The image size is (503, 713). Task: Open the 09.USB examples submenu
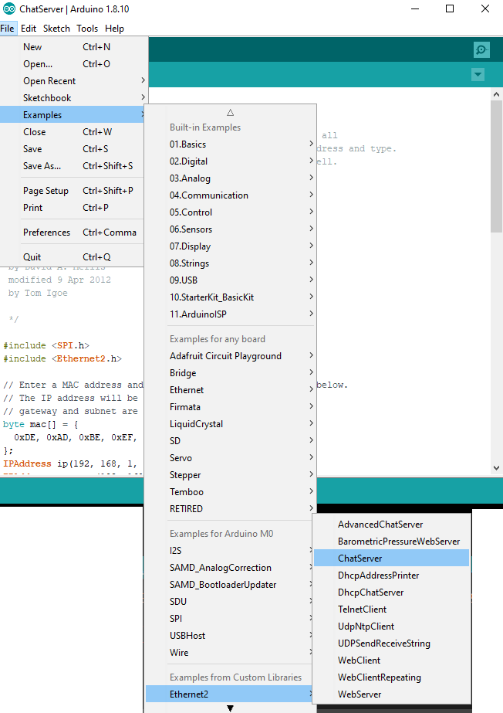[230, 280]
